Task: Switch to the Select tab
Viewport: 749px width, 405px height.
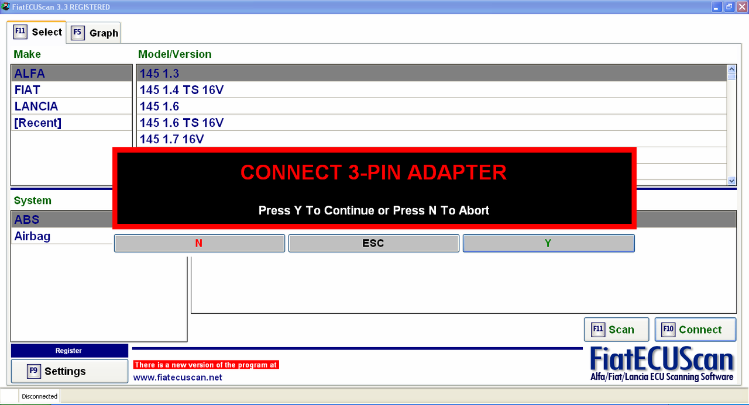Action: coord(37,32)
